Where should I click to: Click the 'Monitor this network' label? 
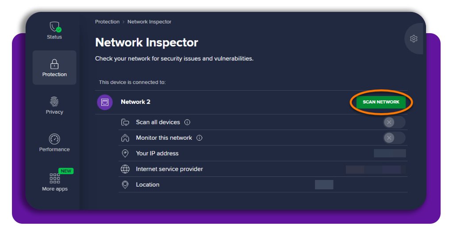(x=164, y=138)
